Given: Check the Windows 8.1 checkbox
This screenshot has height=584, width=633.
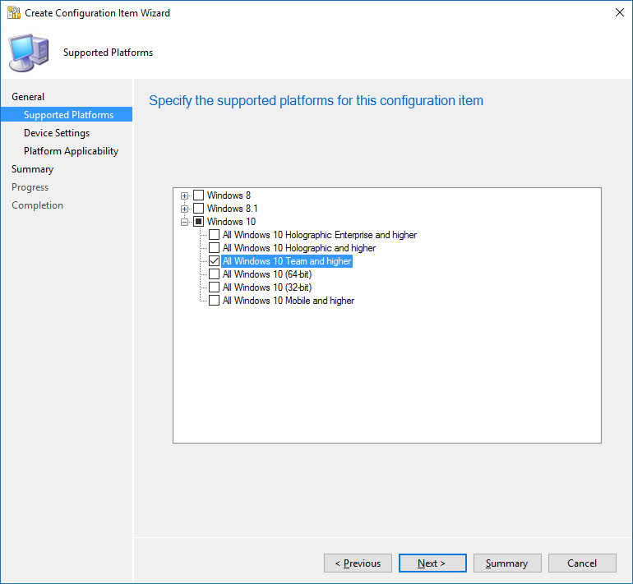Looking at the screenshot, I should pos(198,209).
